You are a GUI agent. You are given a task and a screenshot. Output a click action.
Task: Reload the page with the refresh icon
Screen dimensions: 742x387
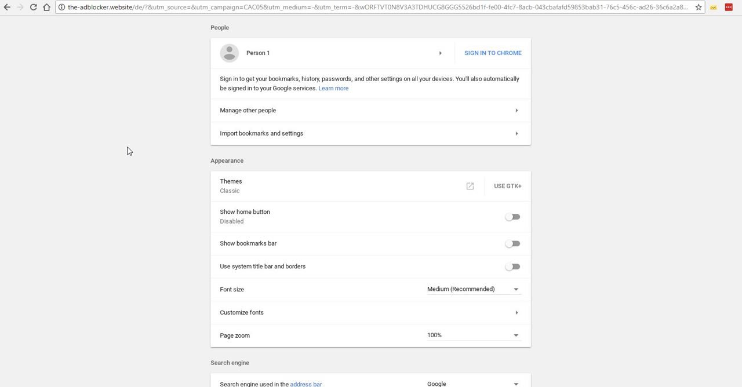[x=33, y=7]
